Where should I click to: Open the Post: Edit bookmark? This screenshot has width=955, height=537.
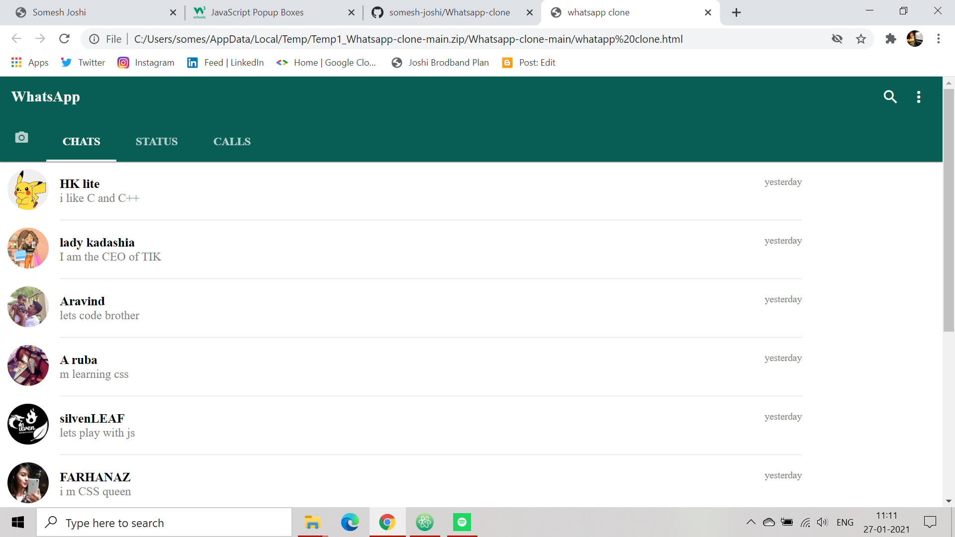pos(529,63)
